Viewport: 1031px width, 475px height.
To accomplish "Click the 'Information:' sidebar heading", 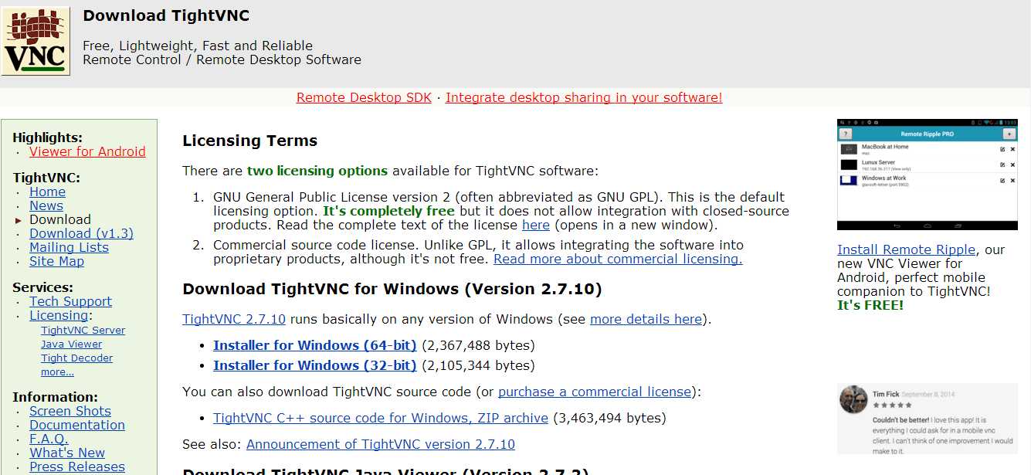I will point(56,397).
